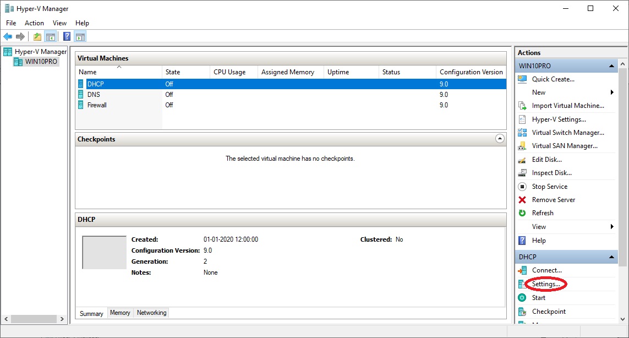Screen dimensions: 629x338
Task: Select the Firewall virtual machine name
Action: click(x=97, y=105)
